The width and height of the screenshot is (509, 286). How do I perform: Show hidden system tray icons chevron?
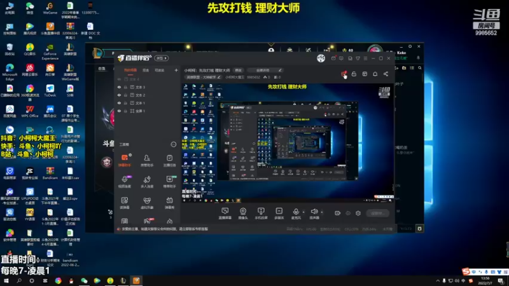[x=438, y=280]
